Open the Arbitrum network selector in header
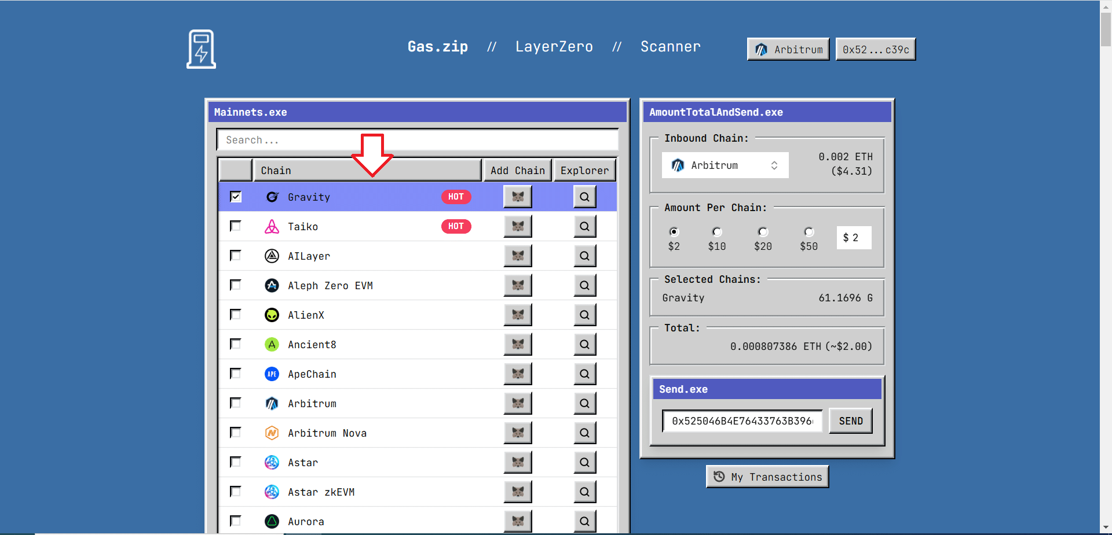The width and height of the screenshot is (1112, 535). click(x=788, y=50)
